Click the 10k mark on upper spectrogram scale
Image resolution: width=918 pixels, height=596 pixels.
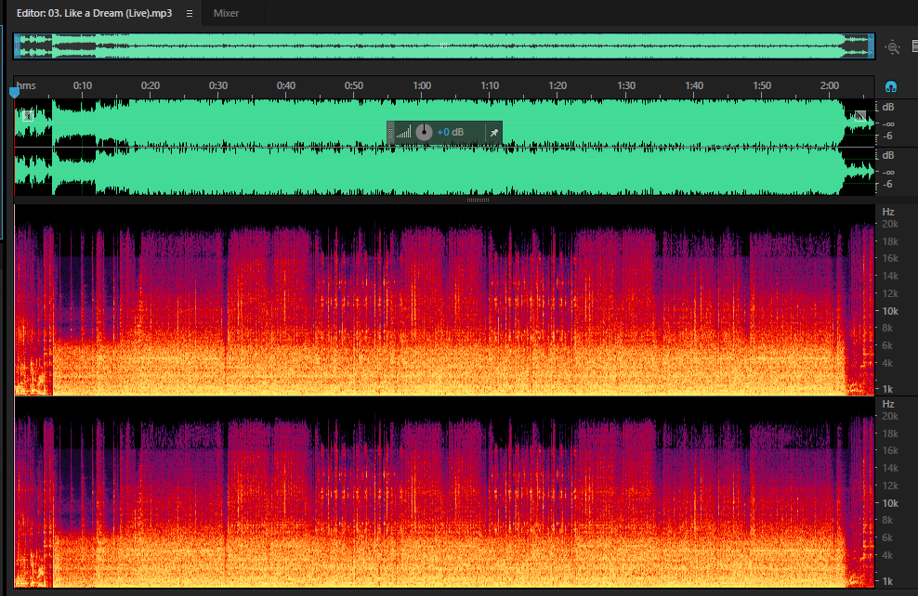pyautogui.click(x=890, y=311)
